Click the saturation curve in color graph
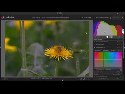 click(x=108, y=60)
